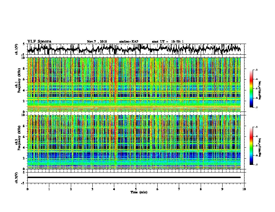The image size is (275, 212).
Task: Click the ch.1 waveform trace panel
Action: [136, 49]
